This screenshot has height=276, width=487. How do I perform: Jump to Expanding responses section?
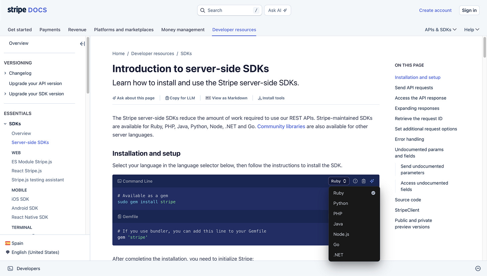[417, 108]
